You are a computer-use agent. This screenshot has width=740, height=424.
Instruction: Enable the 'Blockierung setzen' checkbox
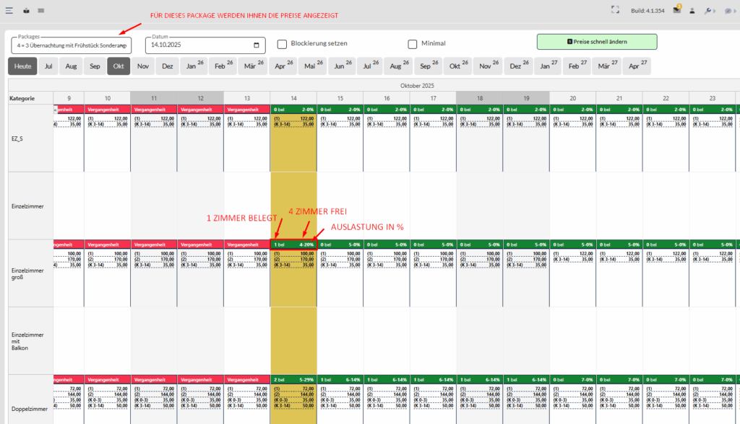click(x=283, y=44)
